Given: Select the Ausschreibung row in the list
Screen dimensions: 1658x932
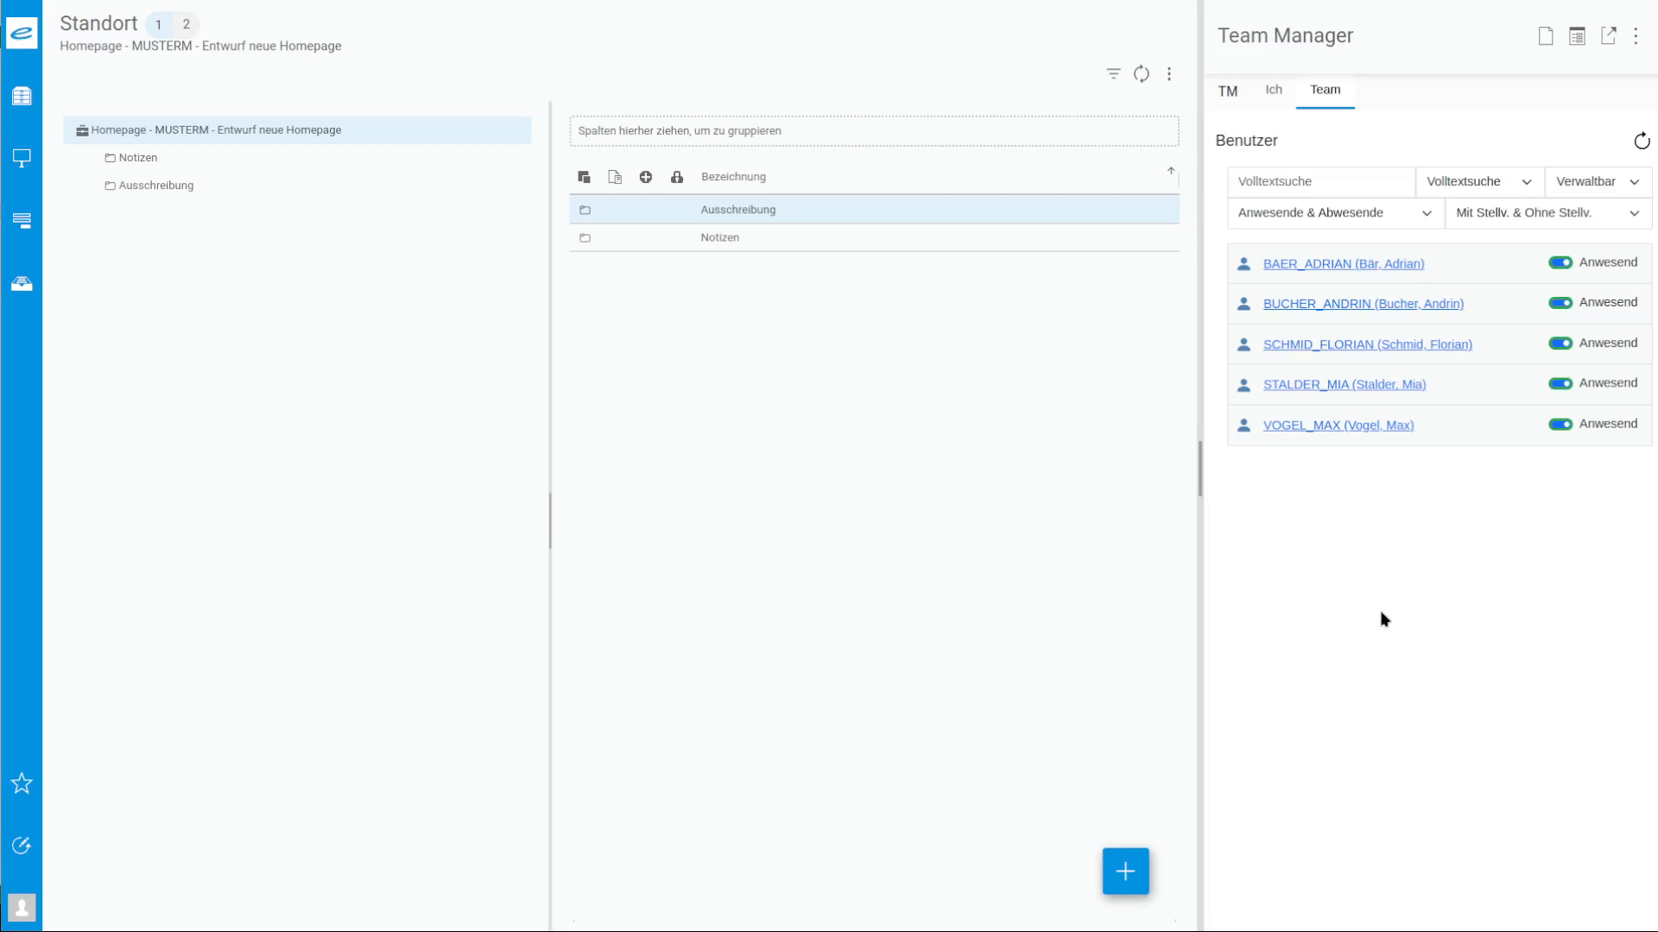Looking at the screenshot, I should (x=874, y=210).
